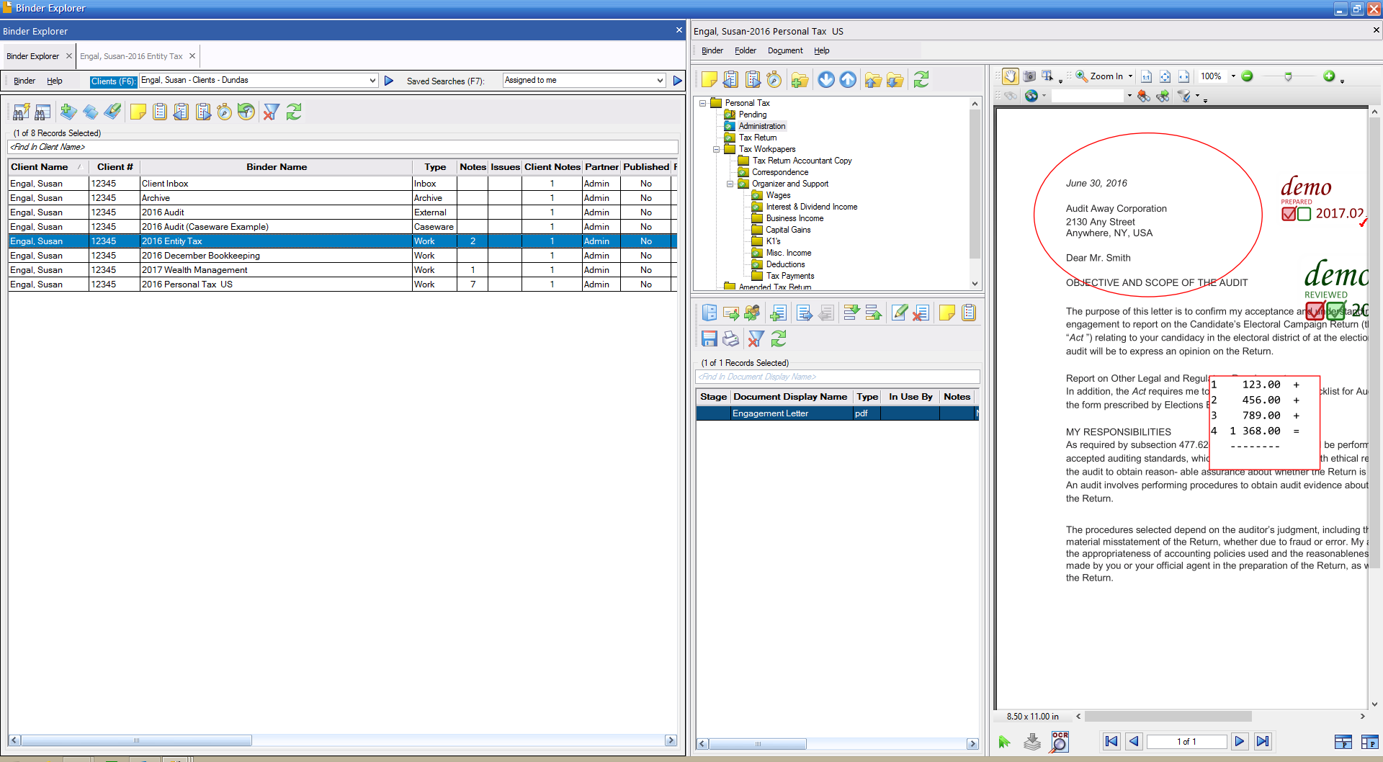Clear the filter using the red X funnel

[756, 339]
